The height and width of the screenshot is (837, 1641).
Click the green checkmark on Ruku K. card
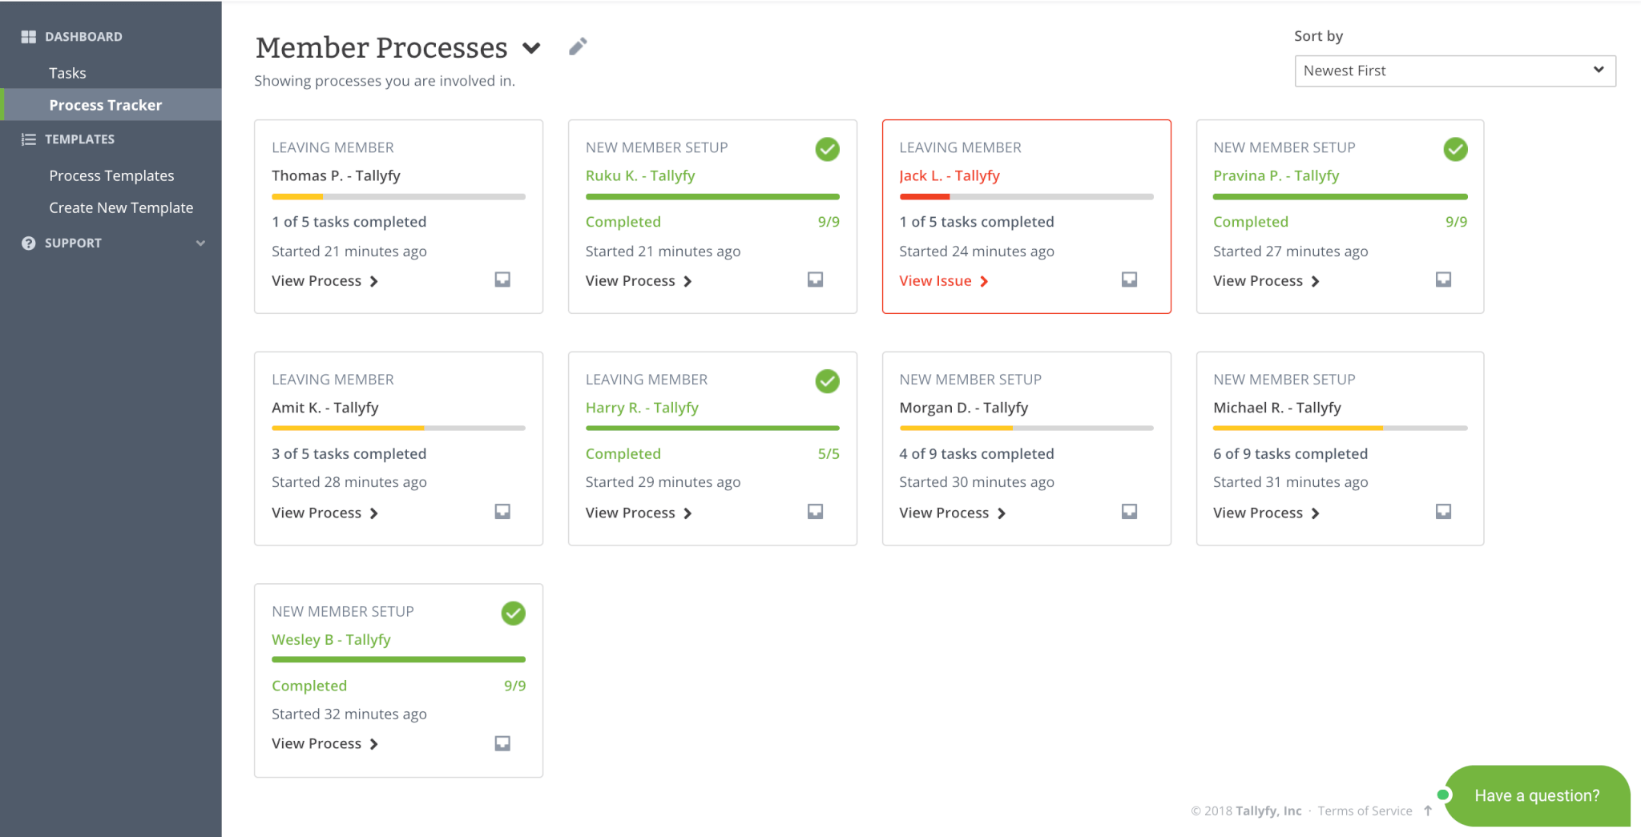827,149
